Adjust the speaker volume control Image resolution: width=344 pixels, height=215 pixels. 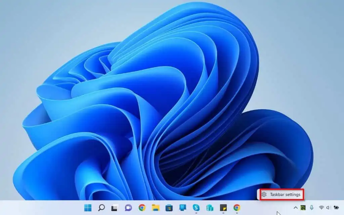click(x=328, y=207)
